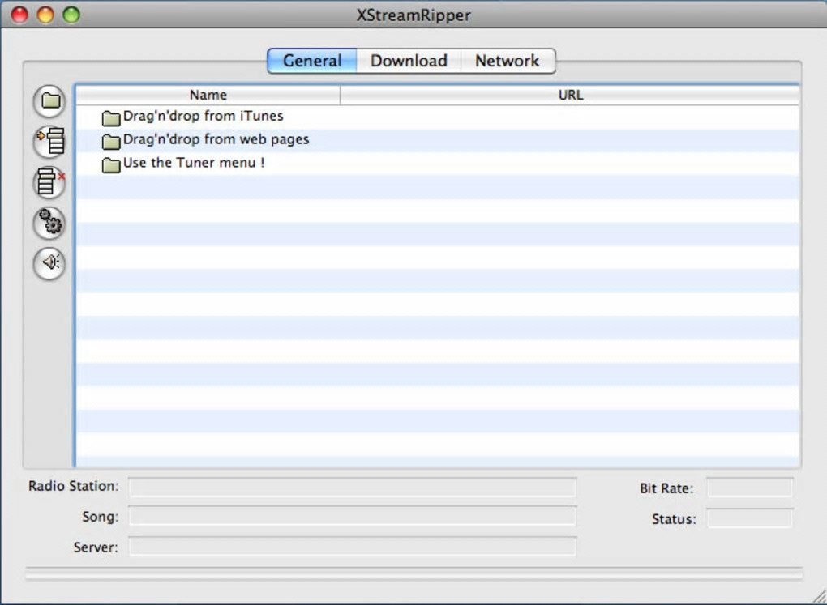Click the Bit Rate field
827x605 pixels.
point(749,488)
